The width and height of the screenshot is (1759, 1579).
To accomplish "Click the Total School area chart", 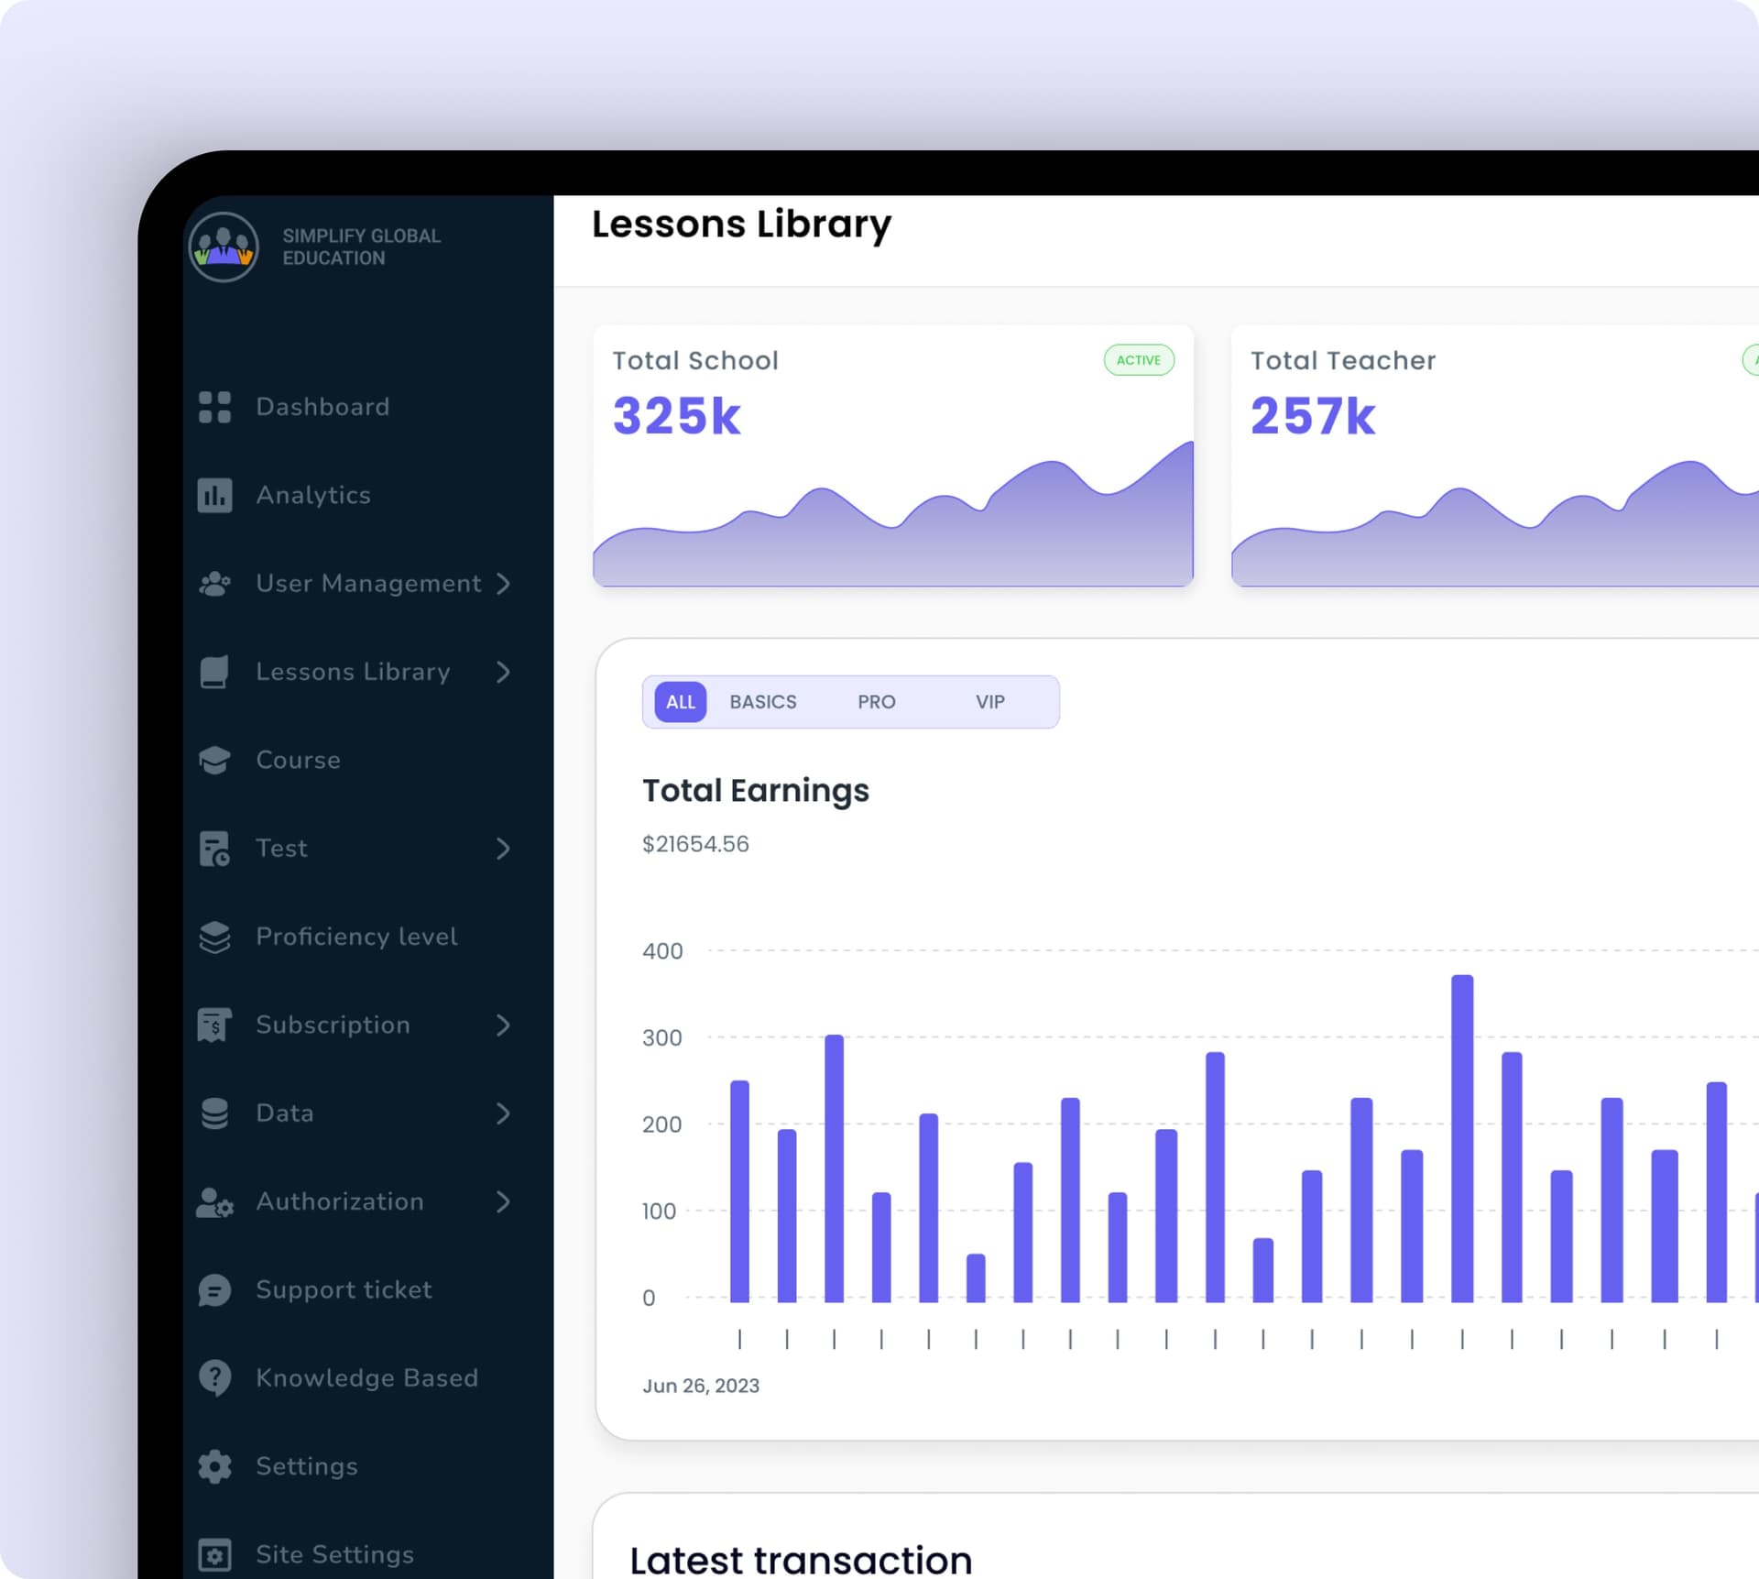I will coord(893,514).
